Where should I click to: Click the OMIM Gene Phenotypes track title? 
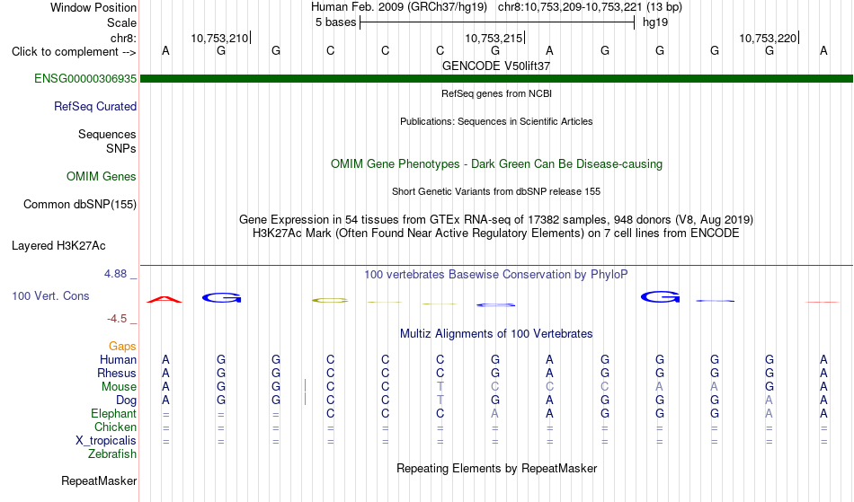(497, 163)
